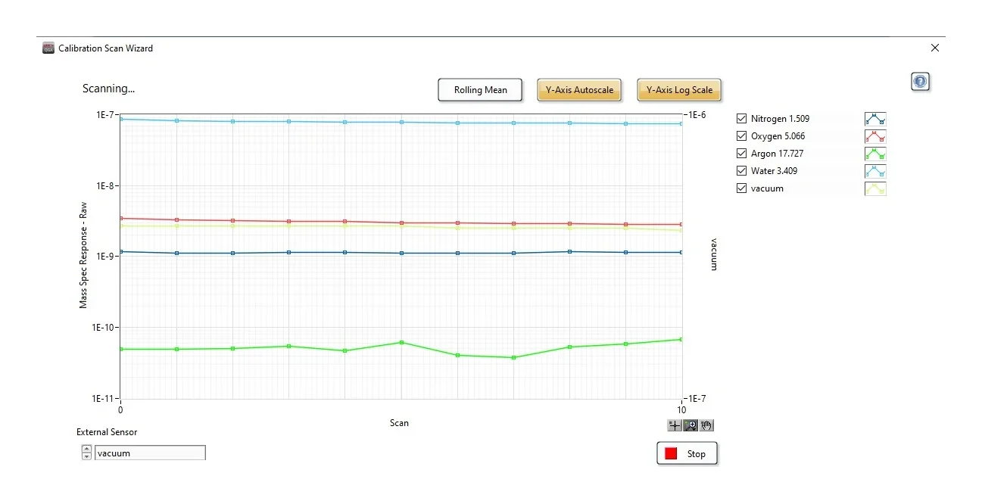Uncheck the Water 3.409 checkbox

(742, 171)
